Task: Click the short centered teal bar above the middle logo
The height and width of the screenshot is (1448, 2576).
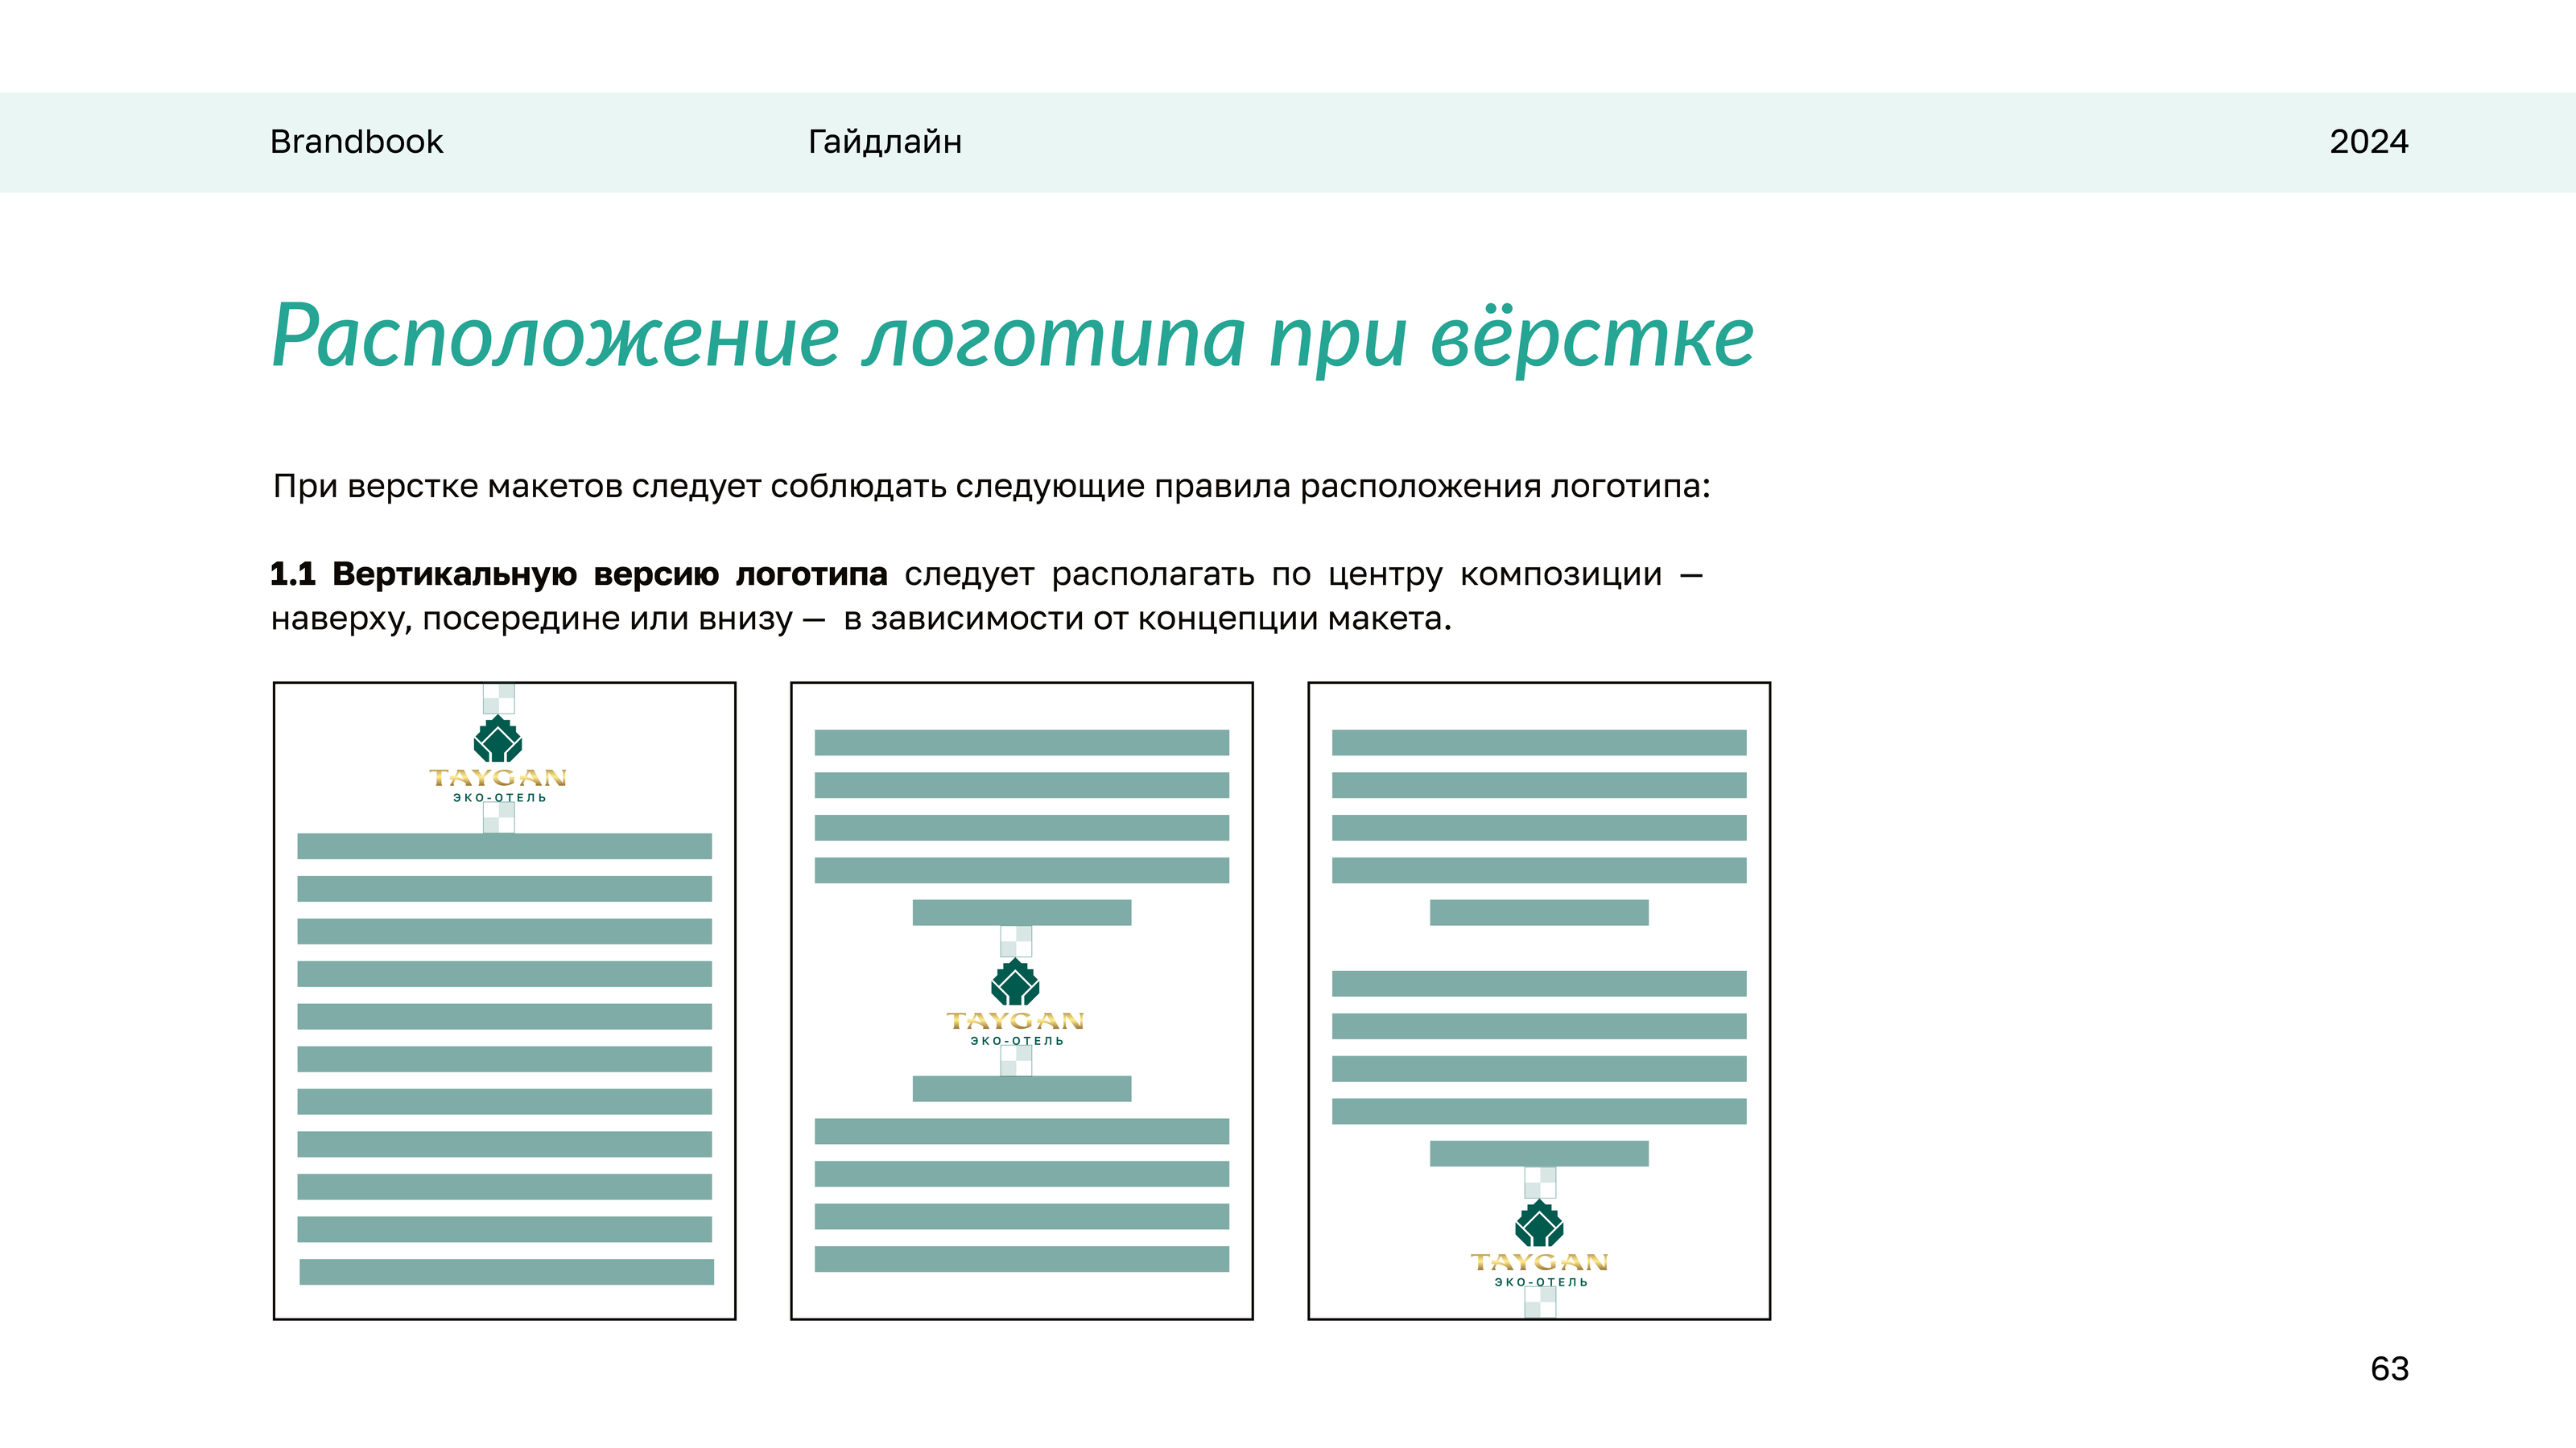Action: tap(1021, 912)
